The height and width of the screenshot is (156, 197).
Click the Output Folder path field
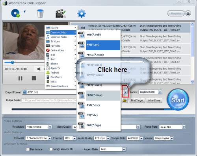[x=49, y=101]
